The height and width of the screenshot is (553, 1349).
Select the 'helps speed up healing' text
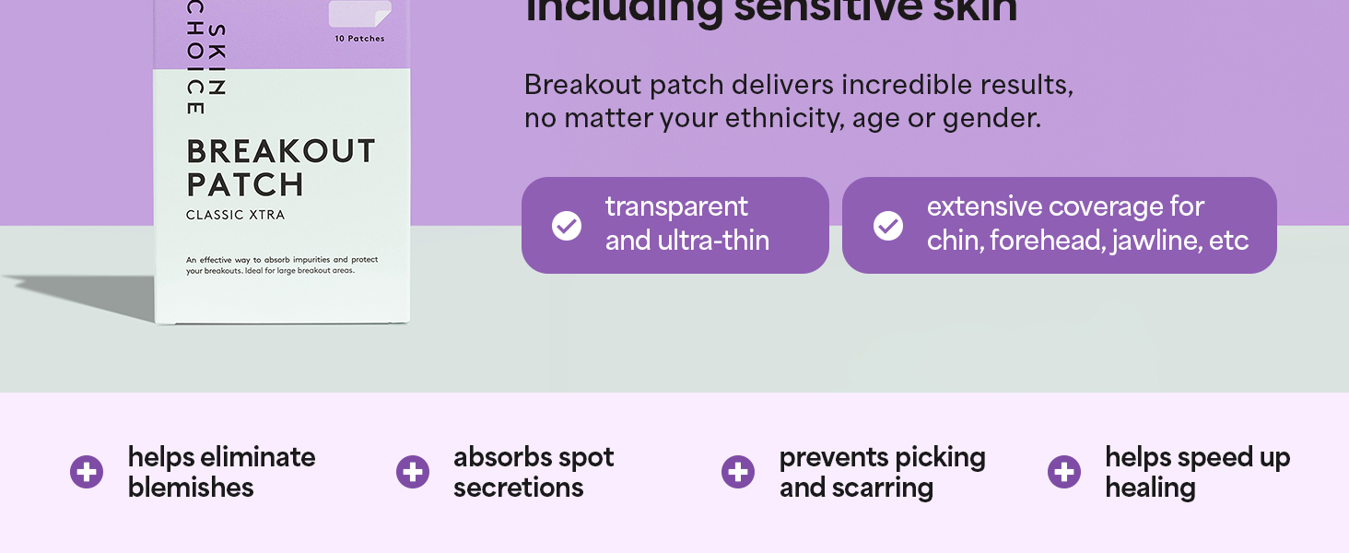pyautogui.click(x=1197, y=472)
